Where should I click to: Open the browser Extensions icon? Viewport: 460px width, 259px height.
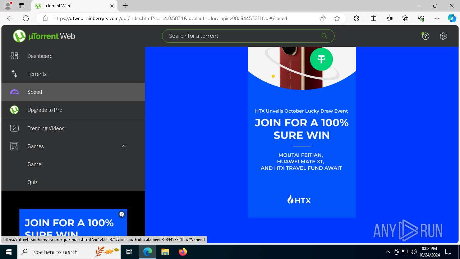(356, 18)
